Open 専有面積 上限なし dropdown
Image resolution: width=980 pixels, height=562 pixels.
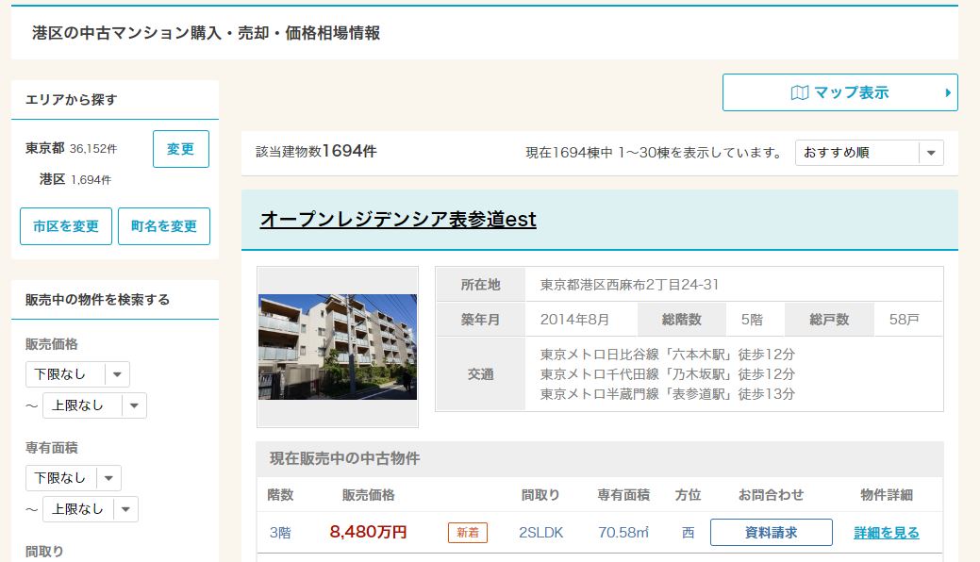(90, 509)
